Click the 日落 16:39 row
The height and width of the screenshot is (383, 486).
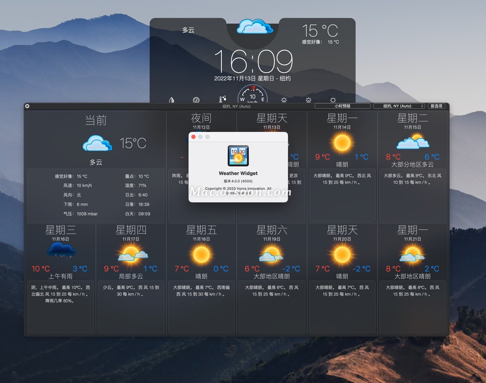(137, 204)
